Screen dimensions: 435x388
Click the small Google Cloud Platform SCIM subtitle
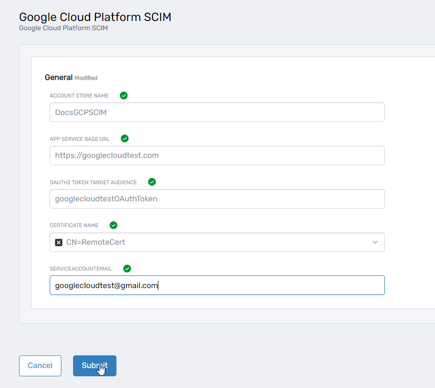(63, 28)
